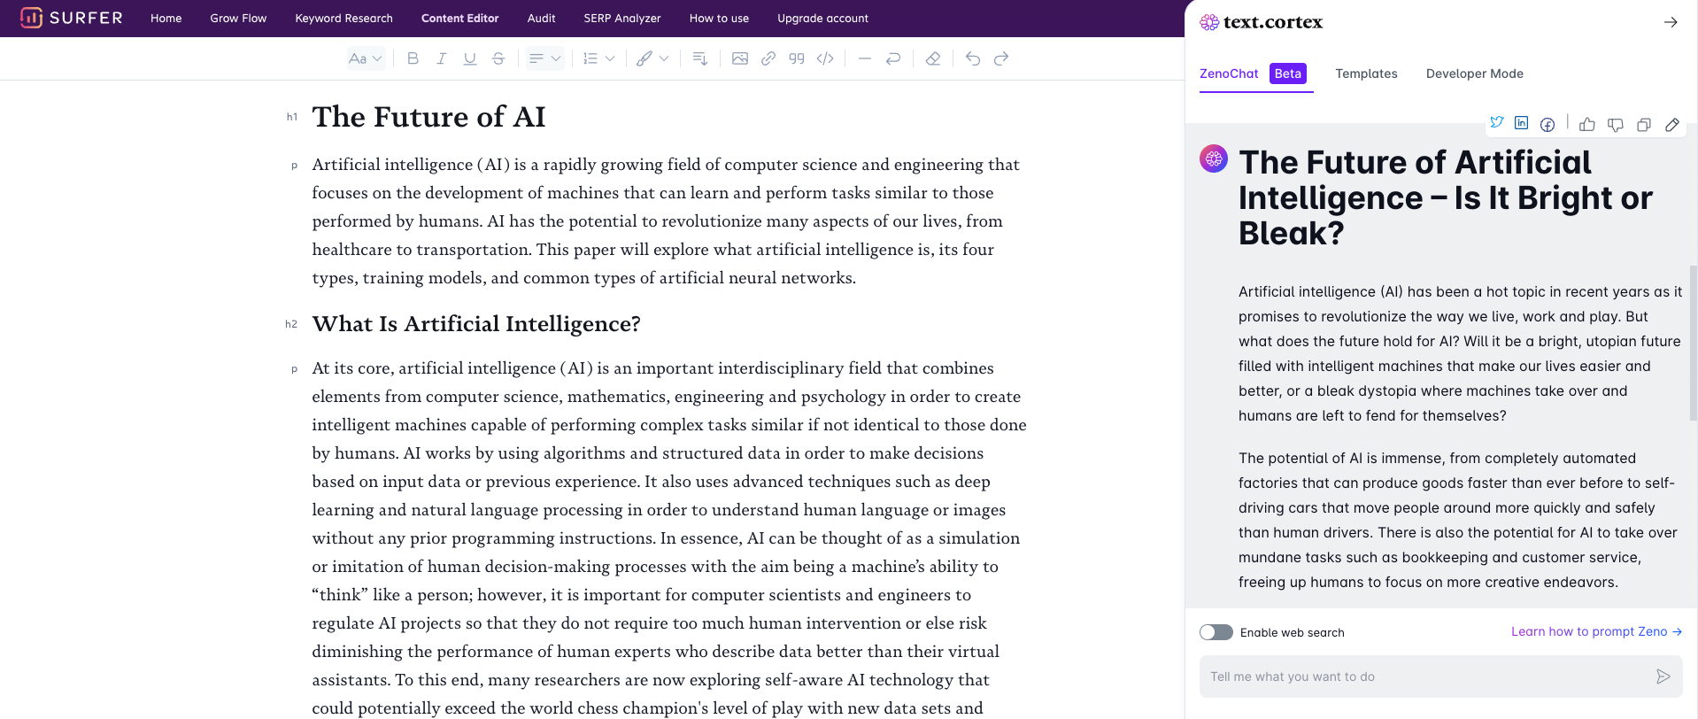
Task: Click the Upgrade account link
Action: tap(822, 18)
